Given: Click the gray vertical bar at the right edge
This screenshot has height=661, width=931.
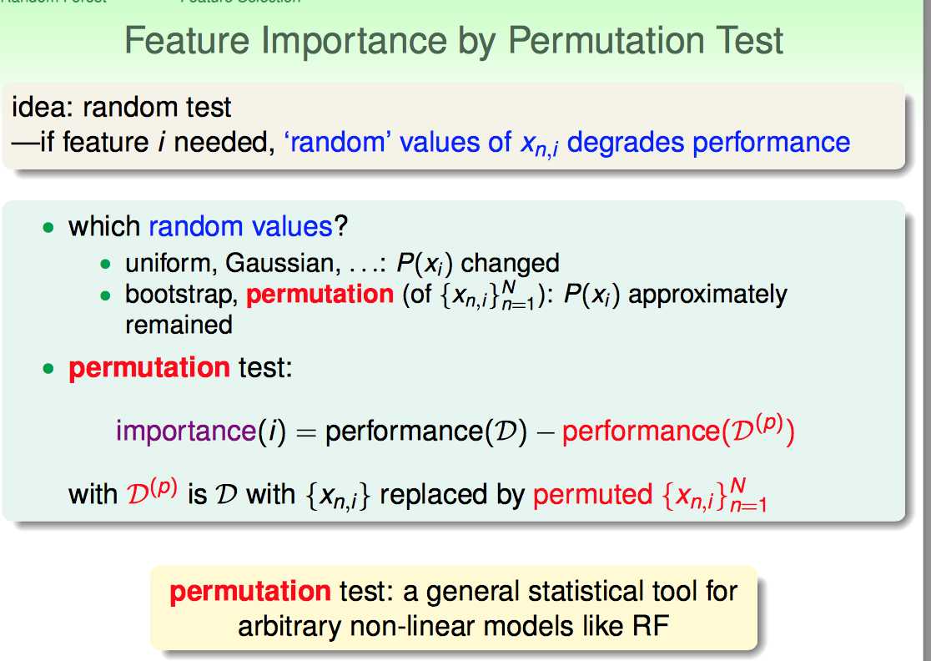Looking at the screenshot, I should (x=926, y=330).
